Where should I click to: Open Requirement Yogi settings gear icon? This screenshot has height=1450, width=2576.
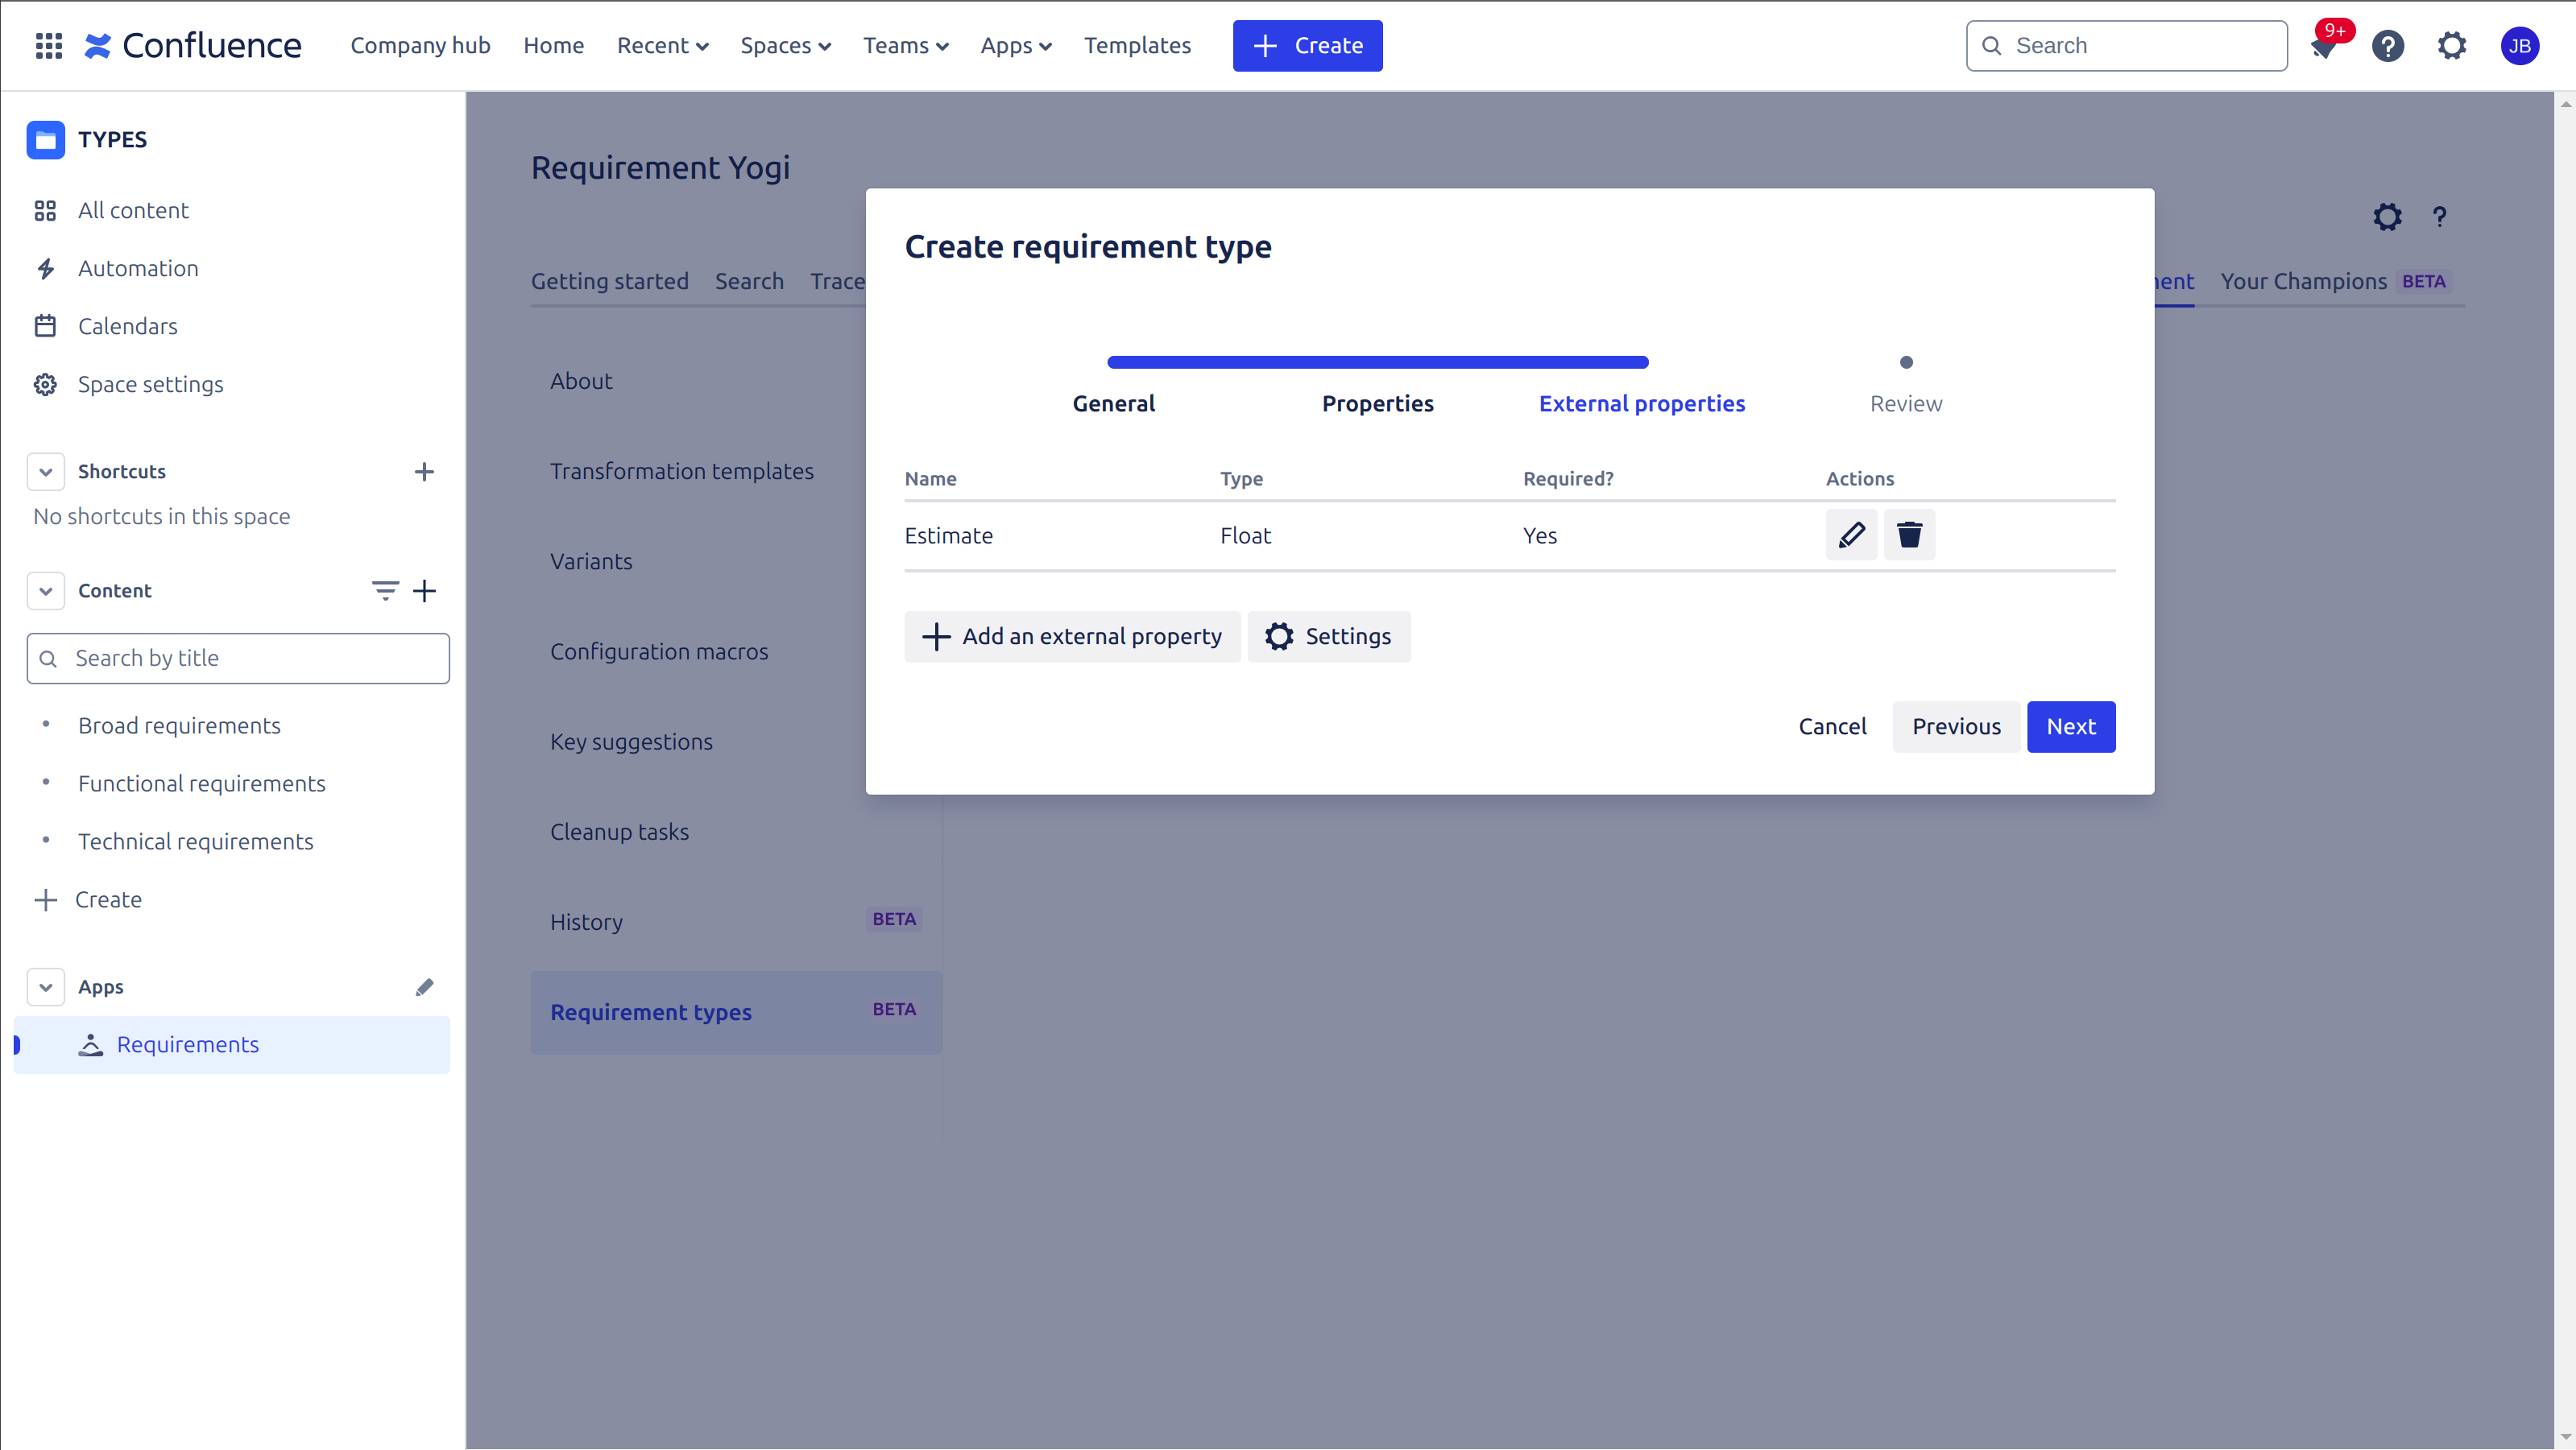click(x=2387, y=217)
